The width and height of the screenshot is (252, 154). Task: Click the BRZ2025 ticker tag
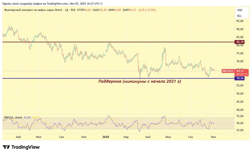(x=228, y=71)
